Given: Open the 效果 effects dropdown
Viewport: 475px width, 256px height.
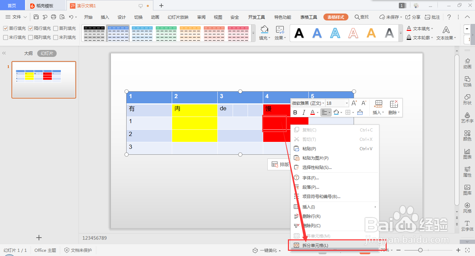Looking at the screenshot, I should (280, 38).
